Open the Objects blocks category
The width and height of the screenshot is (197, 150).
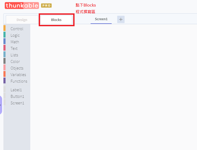pos(17,68)
